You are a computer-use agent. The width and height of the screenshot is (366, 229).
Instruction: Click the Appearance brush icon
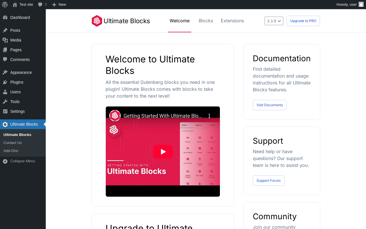coord(5,72)
